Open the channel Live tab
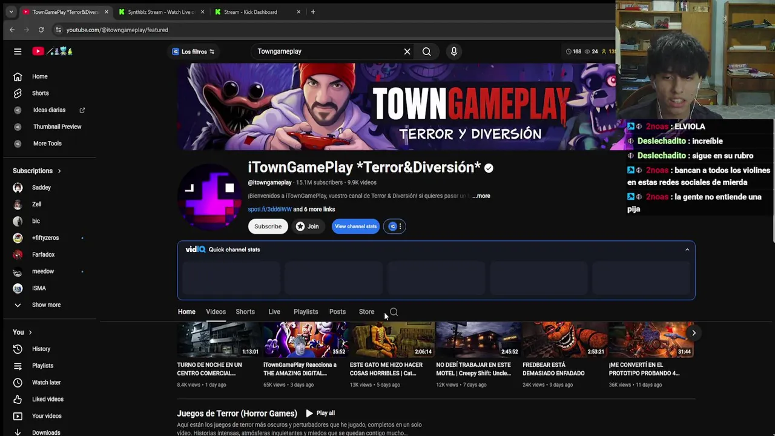 tap(274, 312)
